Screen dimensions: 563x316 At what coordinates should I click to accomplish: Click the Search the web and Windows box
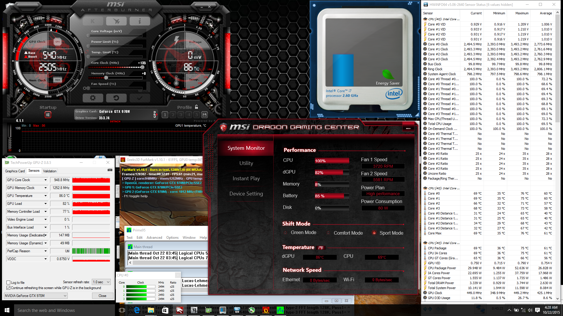pyautogui.click(x=65, y=310)
